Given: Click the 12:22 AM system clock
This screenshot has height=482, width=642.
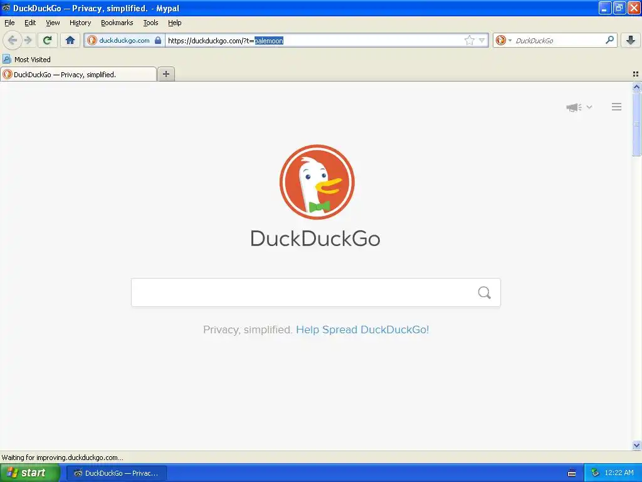Looking at the screenshot, I should [x=619, y=473].
